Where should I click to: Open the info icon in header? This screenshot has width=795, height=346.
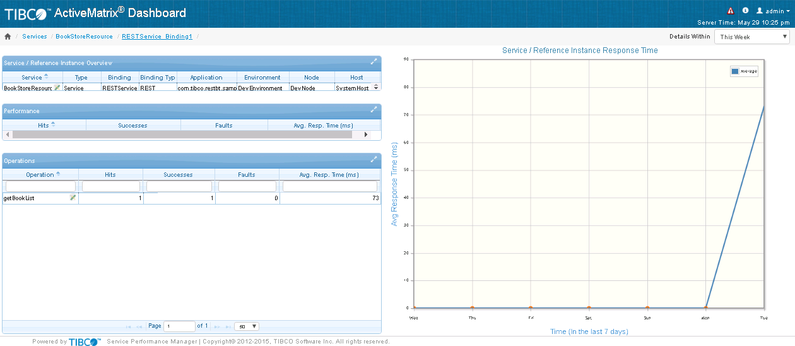click(745, 11)
